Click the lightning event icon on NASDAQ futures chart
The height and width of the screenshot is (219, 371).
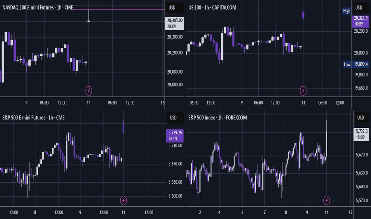(88, 91)
